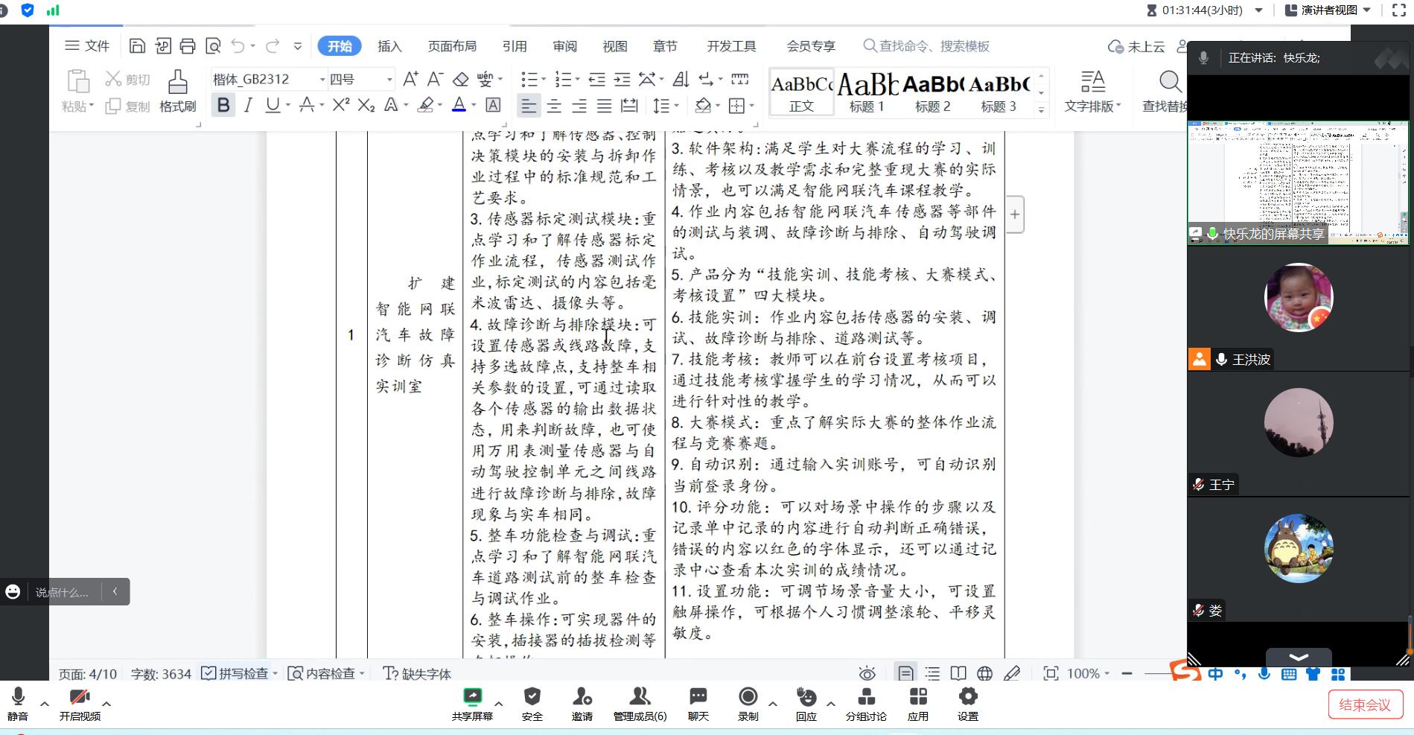
Task: Toggle Bold formatting button
Action: pos(223,106)
